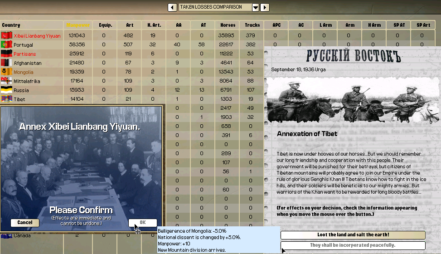Click manpower value 131043
The image size is (441, 254).
77,35
